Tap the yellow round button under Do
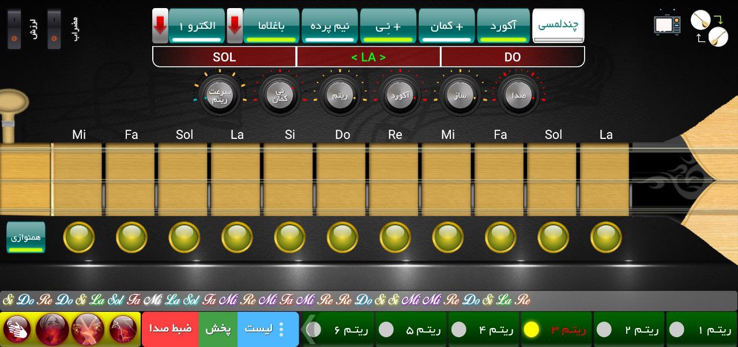The image size is (738, 347). 342,237
